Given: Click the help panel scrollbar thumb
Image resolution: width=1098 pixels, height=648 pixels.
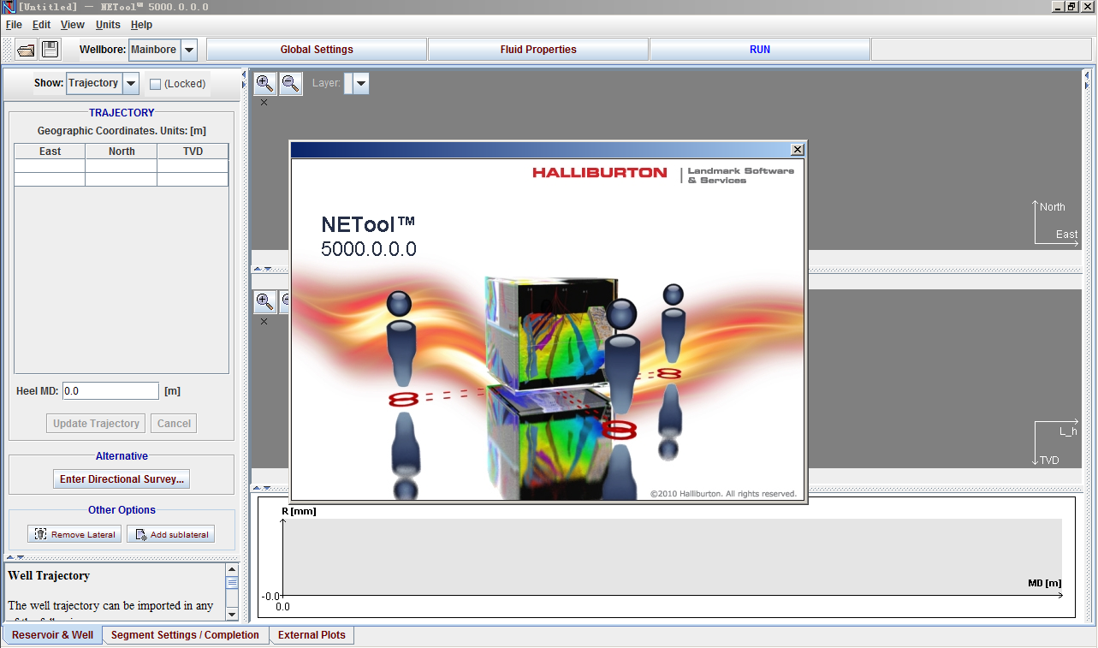Looking at the screenshot, I should (x=232, y=583).
